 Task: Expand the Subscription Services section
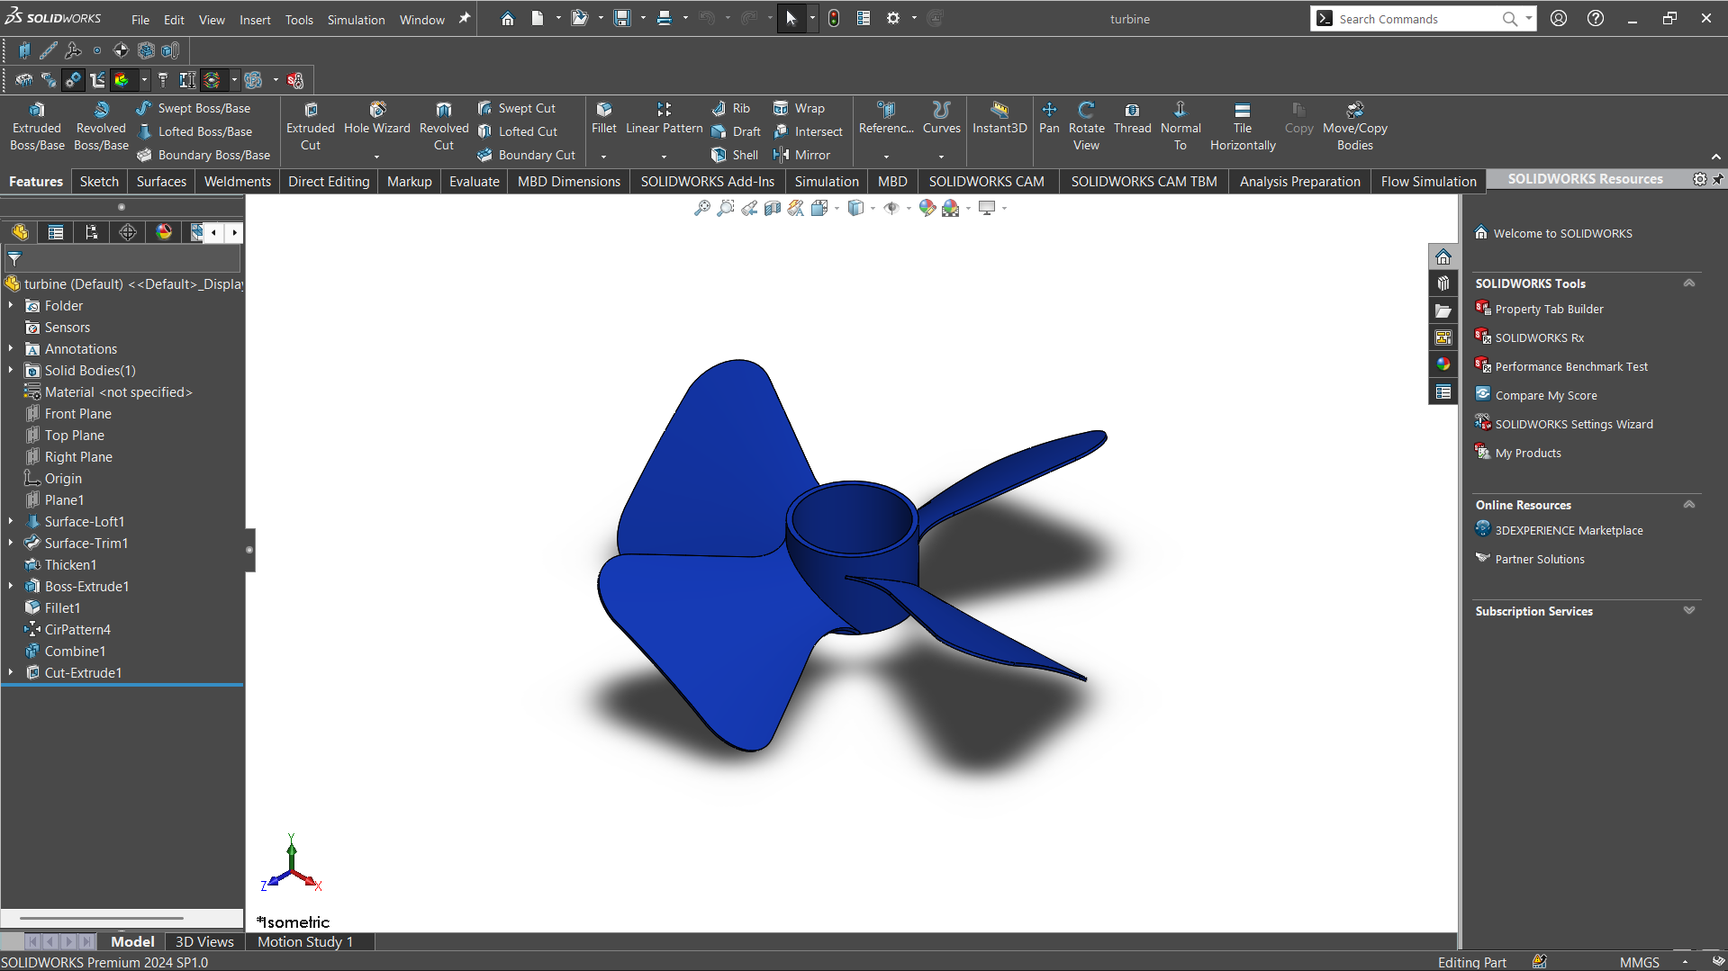coord(1688,611)
